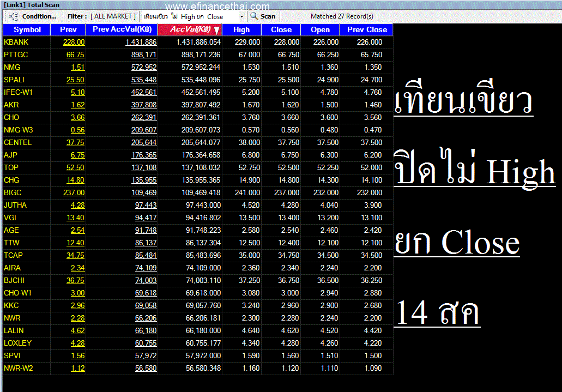
Task: Open the 237.00 Prev link for BIGC
Action: pos(74,193)
